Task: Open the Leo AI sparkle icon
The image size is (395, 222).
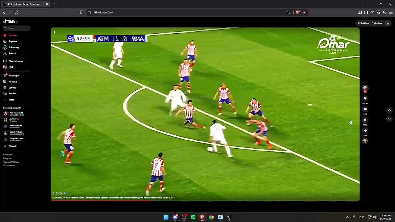Action: [x=378, y=12]
